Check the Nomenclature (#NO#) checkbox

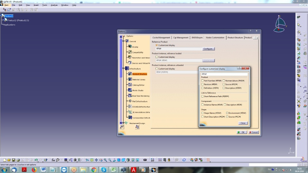224,81
